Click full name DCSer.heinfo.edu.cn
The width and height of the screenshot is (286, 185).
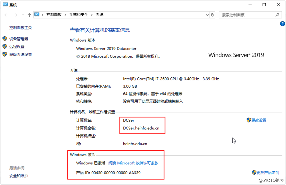141,128
